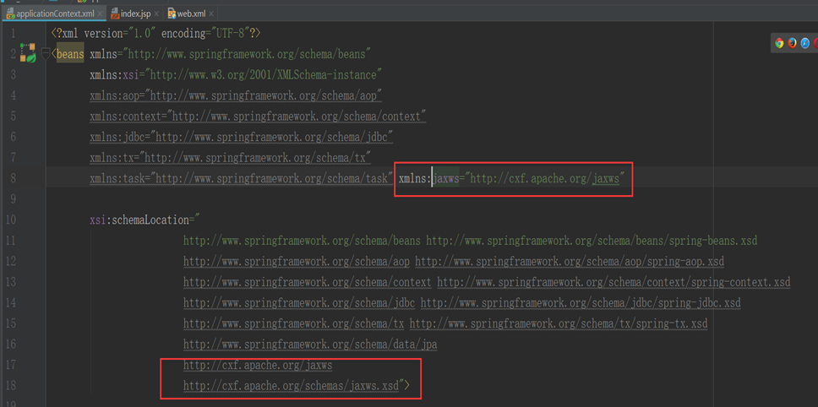Click line number 12 in the gutter
Screen dimensions: 818x407
pos(10,262)
